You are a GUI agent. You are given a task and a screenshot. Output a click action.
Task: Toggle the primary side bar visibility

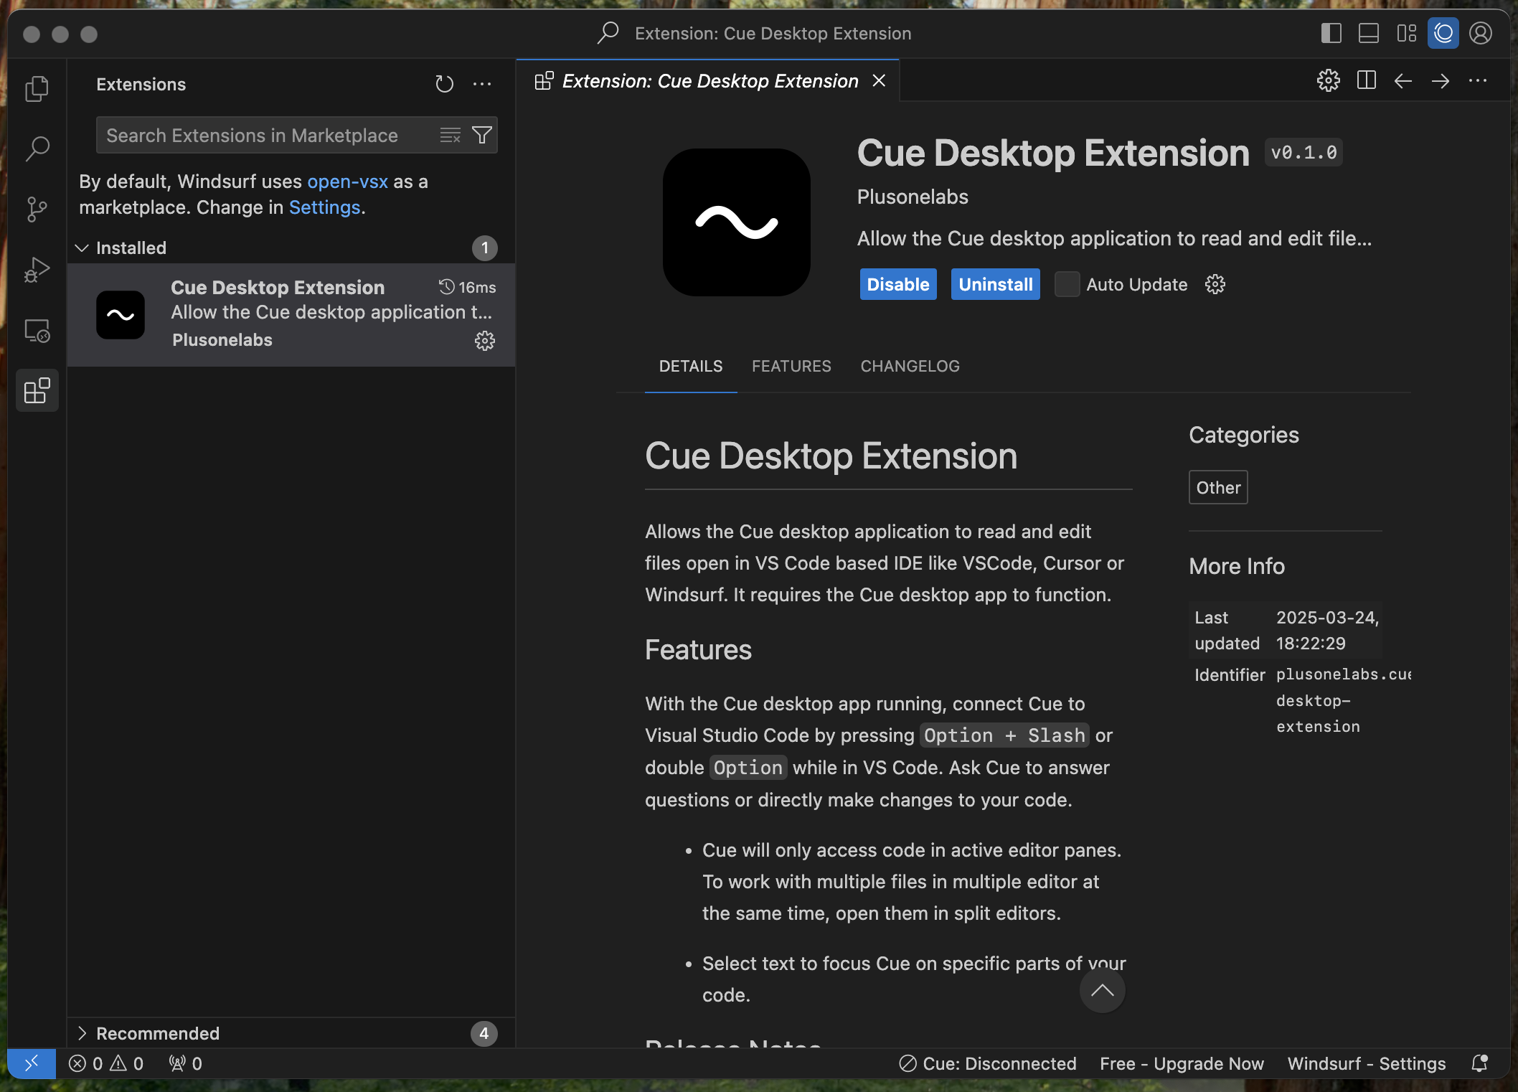click(x=1331, y=33)
